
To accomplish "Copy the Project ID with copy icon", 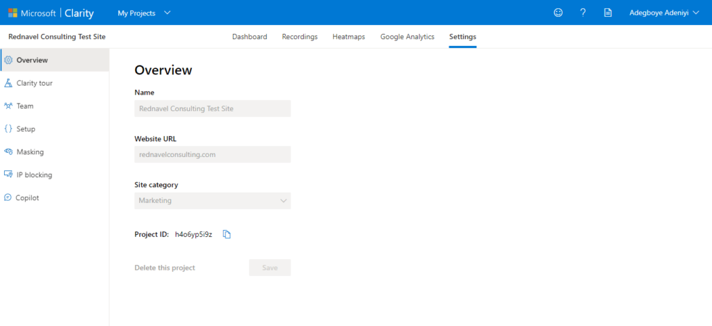I will pos(227,234).
